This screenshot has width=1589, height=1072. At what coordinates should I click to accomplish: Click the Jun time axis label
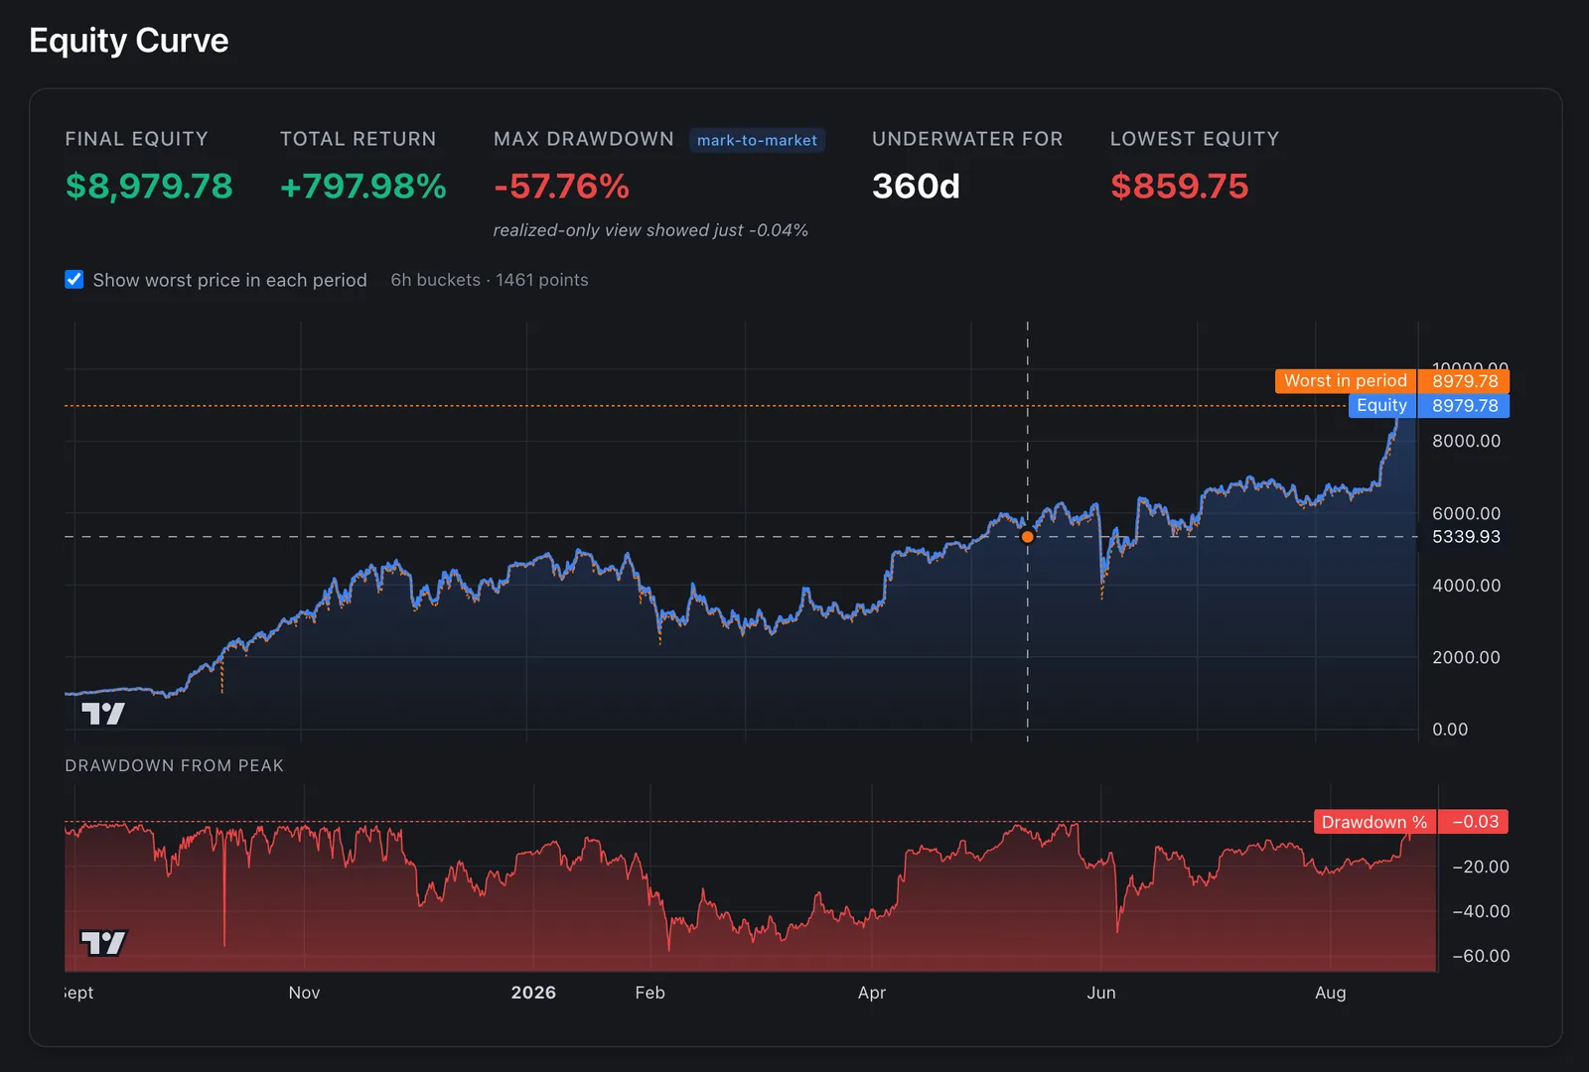click(x=1101, y=993)
